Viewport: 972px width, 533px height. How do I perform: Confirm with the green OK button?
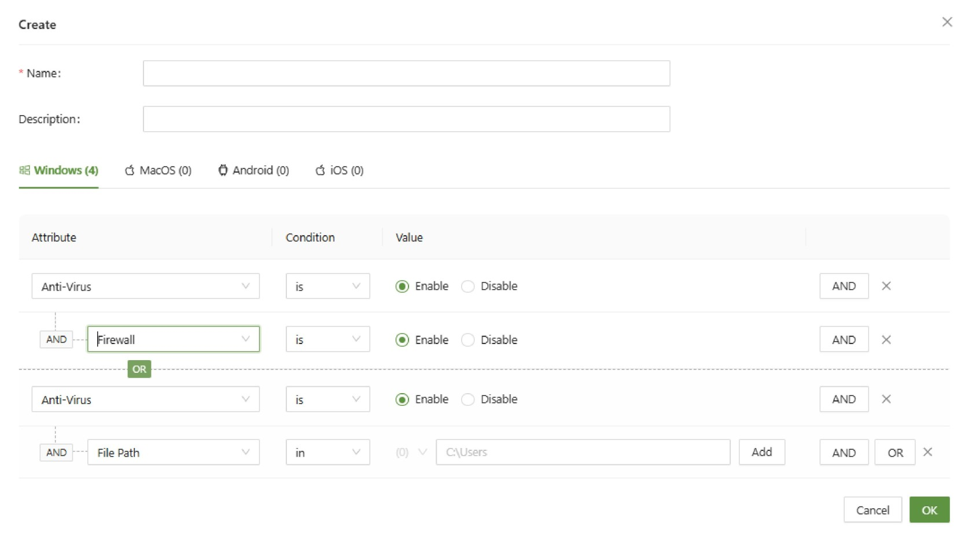[929, 510]
